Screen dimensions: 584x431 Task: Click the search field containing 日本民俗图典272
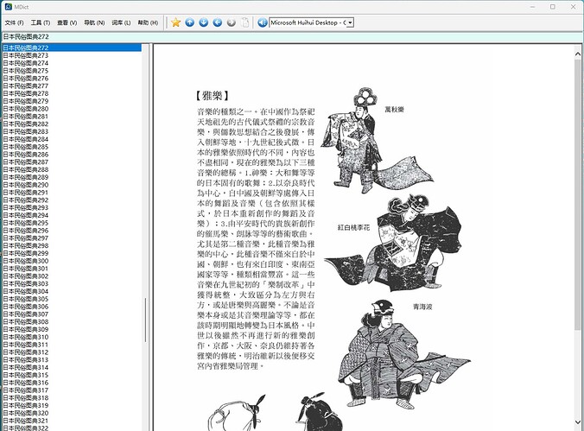tap(292, 36)
